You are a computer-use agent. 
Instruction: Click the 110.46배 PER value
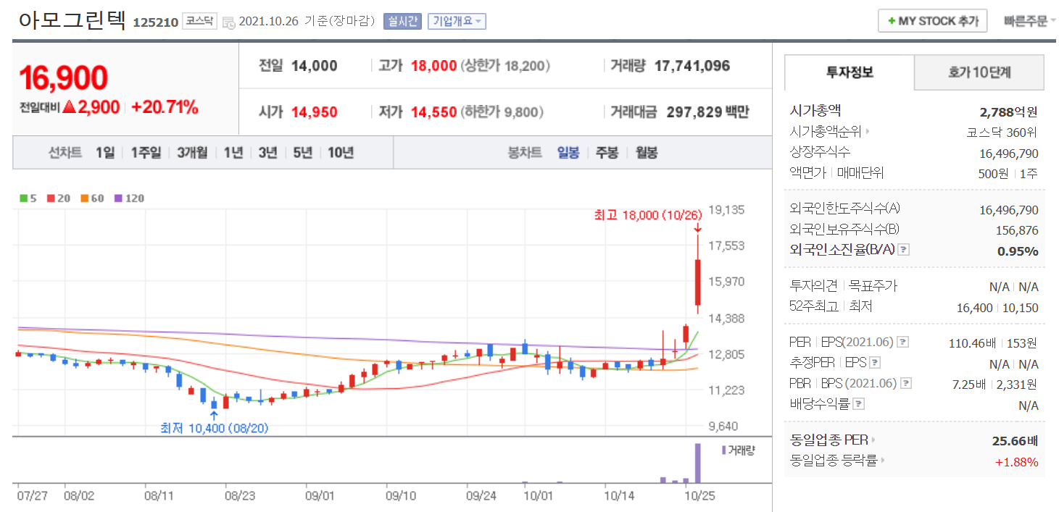click(x=972, y=343)
